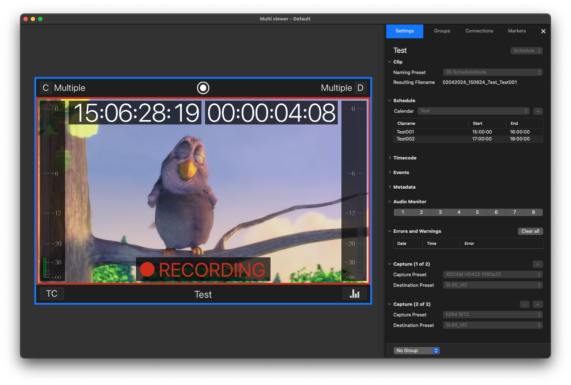Select the Test002 schedule row

click(468, 139)
